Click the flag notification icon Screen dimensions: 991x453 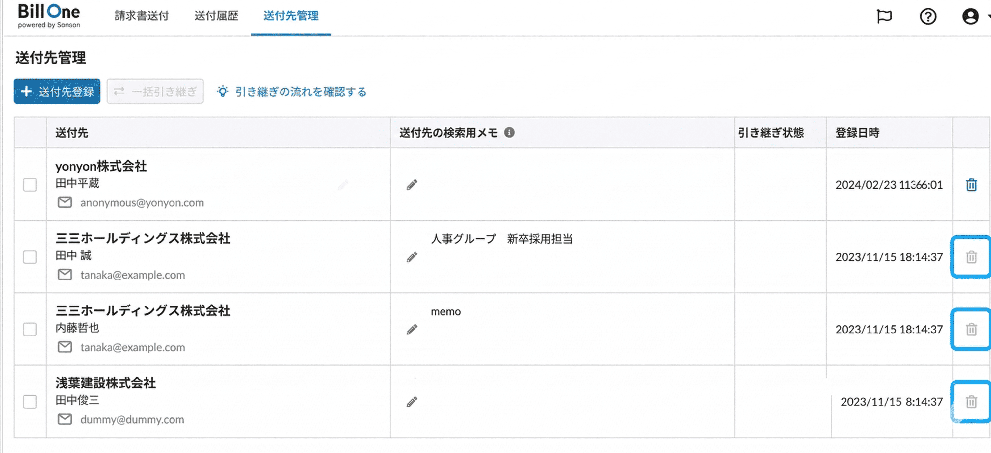884,16
